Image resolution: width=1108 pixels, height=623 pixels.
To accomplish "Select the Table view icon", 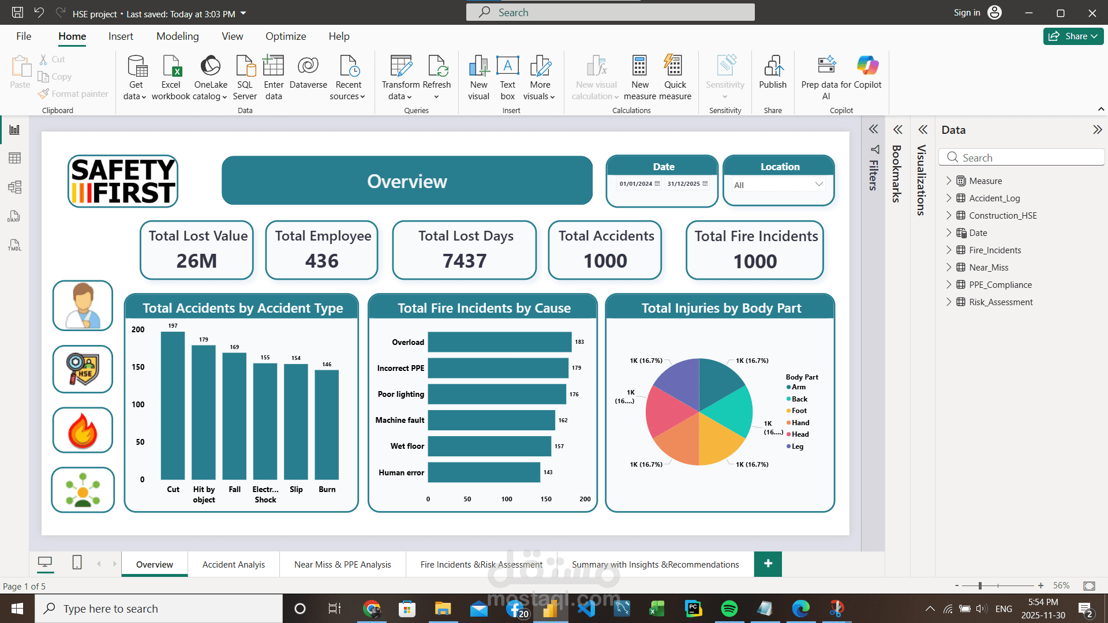I will coord(14,157).
